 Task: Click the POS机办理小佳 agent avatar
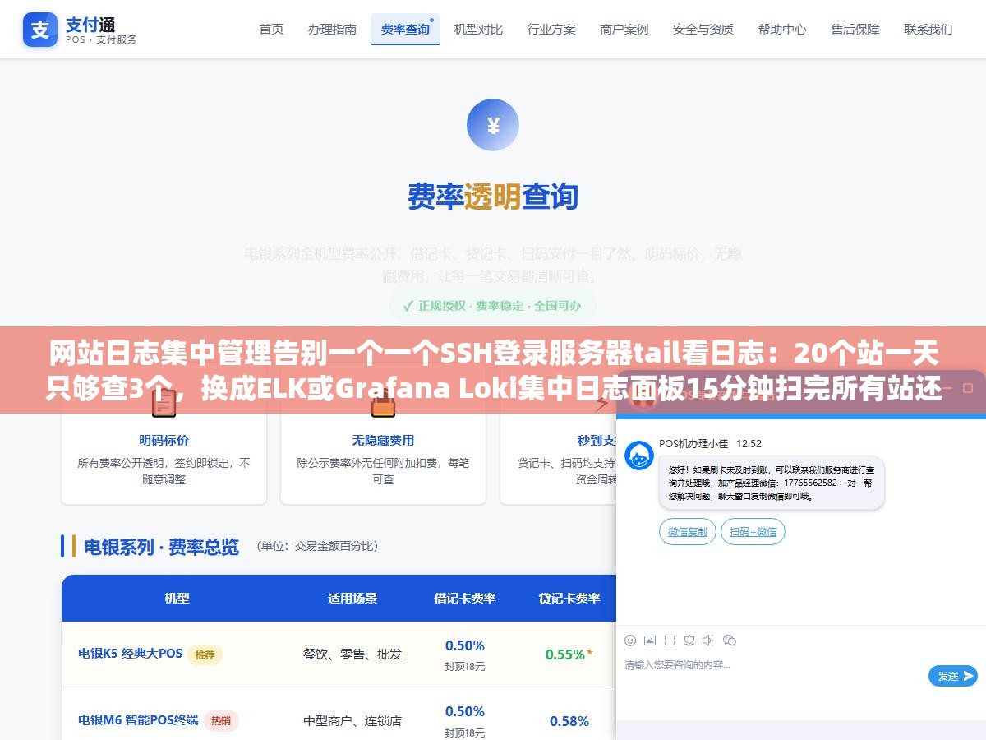click(x=639, y=456)
